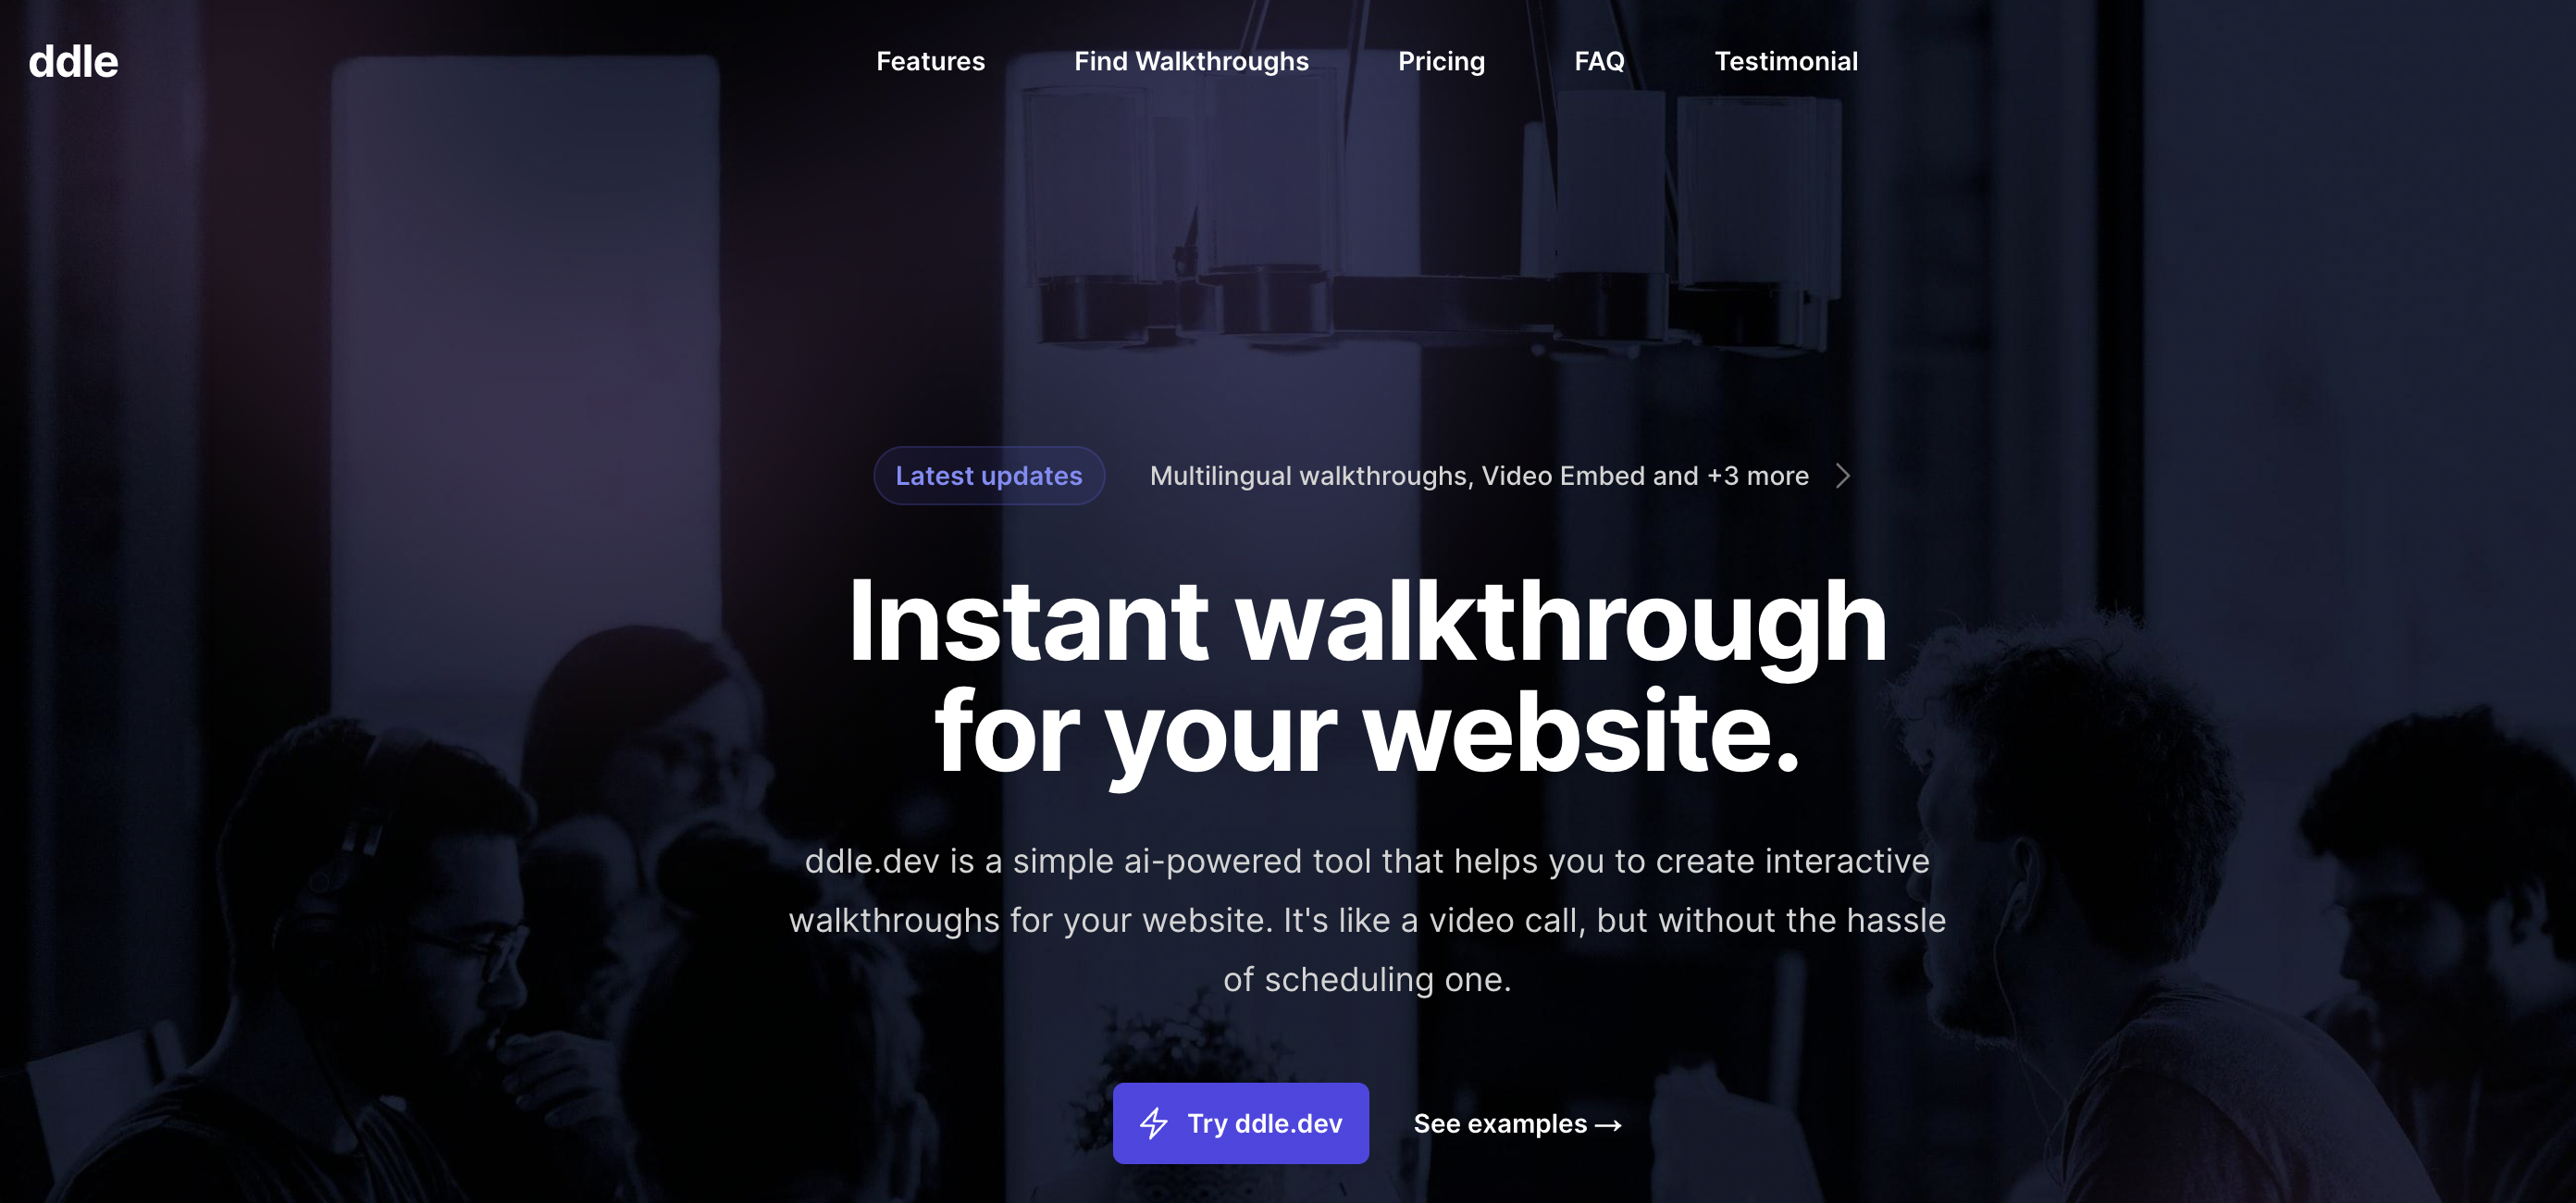
Task: Click the arrow beside See examples
Action: tap(1608, 1125)
